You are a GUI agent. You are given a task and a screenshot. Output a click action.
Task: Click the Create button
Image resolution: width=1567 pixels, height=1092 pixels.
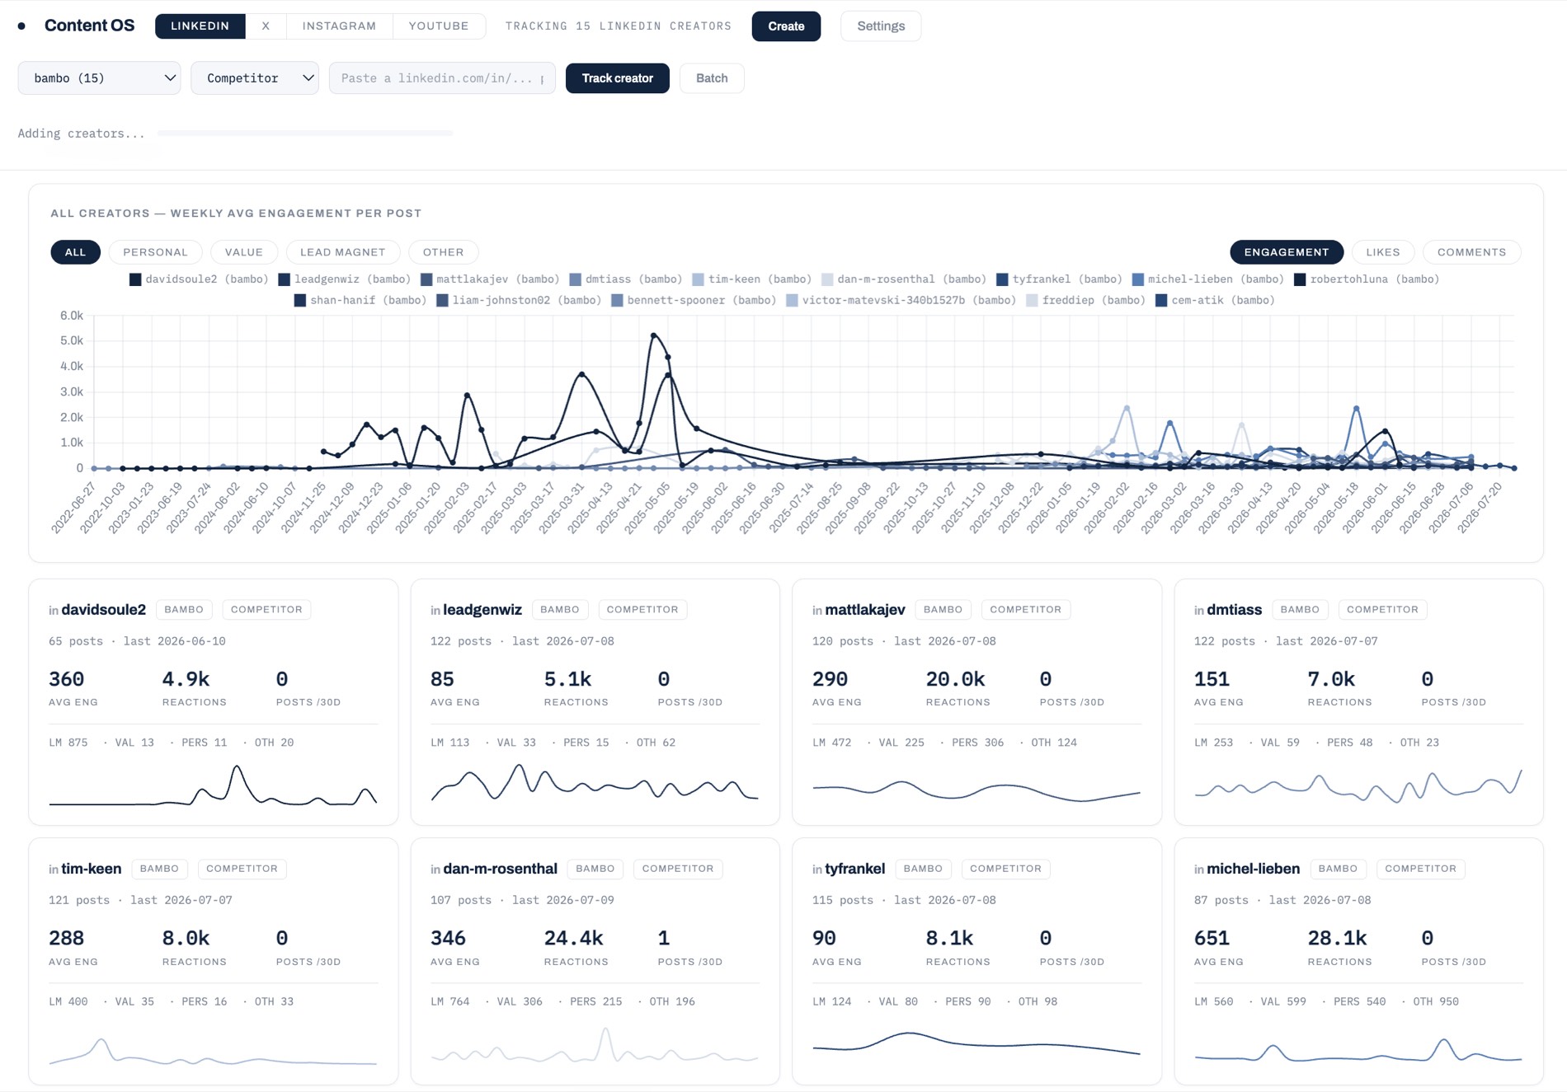[x=786, y=26]
